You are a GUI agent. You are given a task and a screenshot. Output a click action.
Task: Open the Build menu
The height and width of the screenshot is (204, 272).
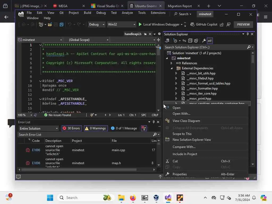87,13
